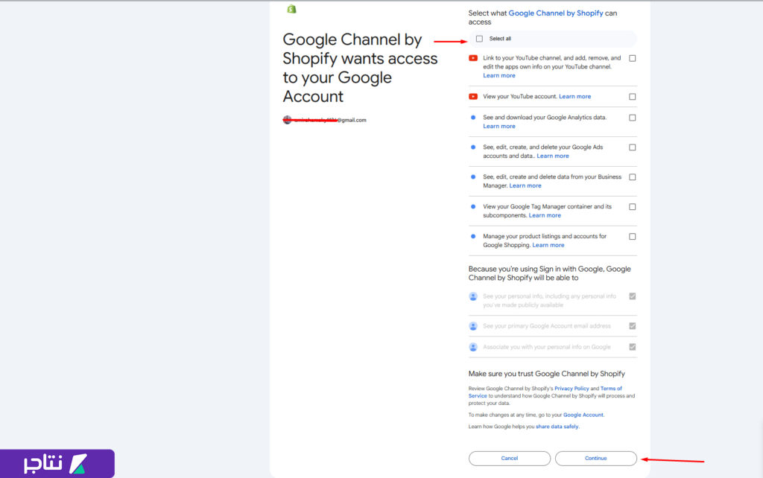Viewport: 763px width, 478px height.
Task: Click the greyed primary Google Account email checkbox
Action: click(x=632, y=326)
